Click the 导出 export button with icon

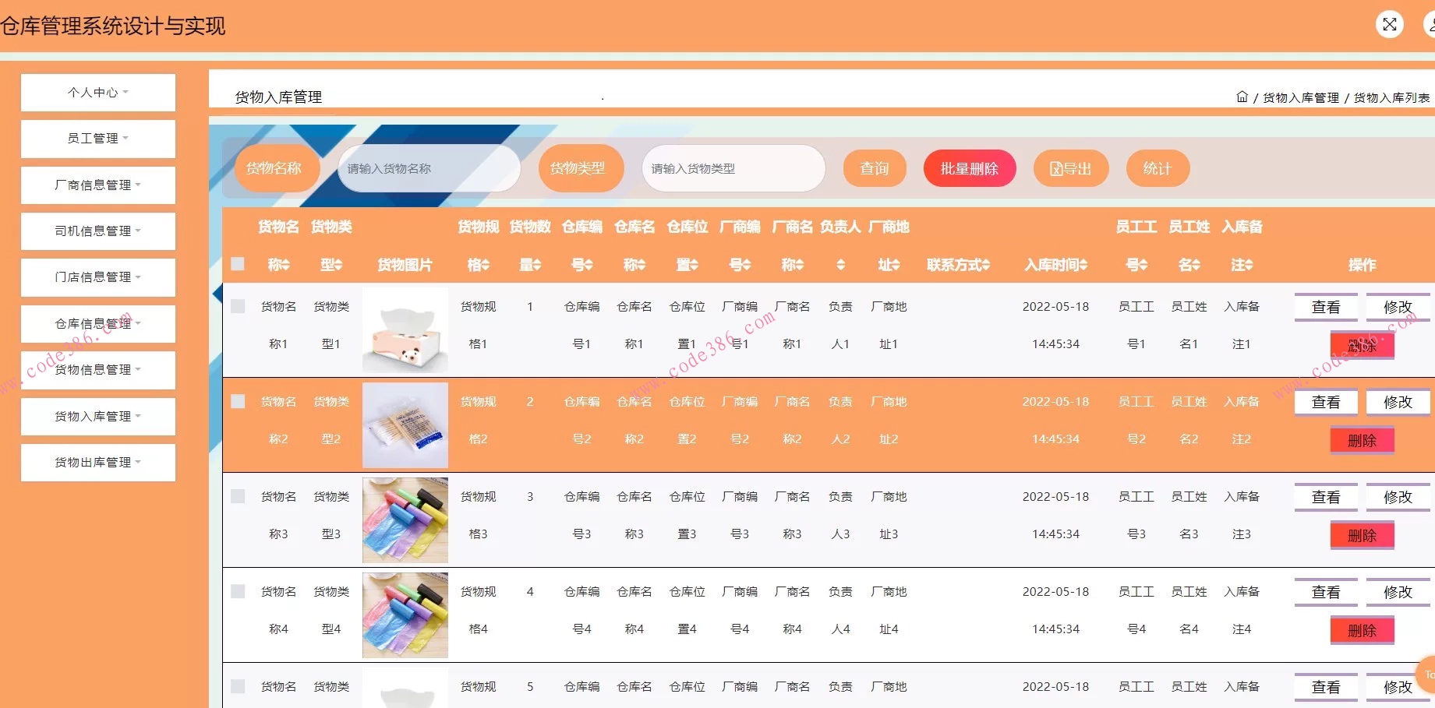[1071, 167]
